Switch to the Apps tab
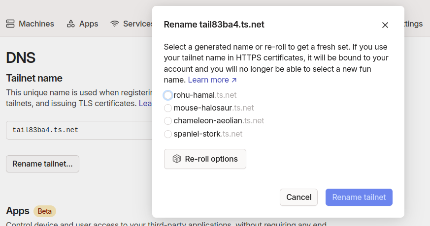Image resolution: width=430 pixels, height=226 pixels. click(83, 24)
